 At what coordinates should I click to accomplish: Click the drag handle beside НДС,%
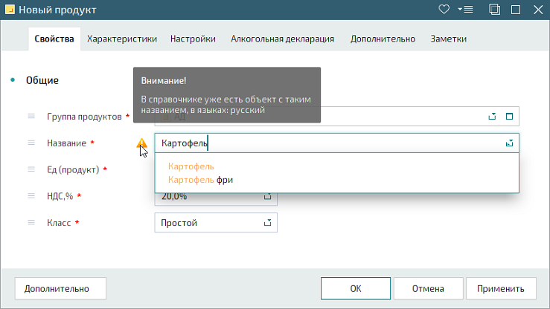pyautogui.click(x=31, y=196)
